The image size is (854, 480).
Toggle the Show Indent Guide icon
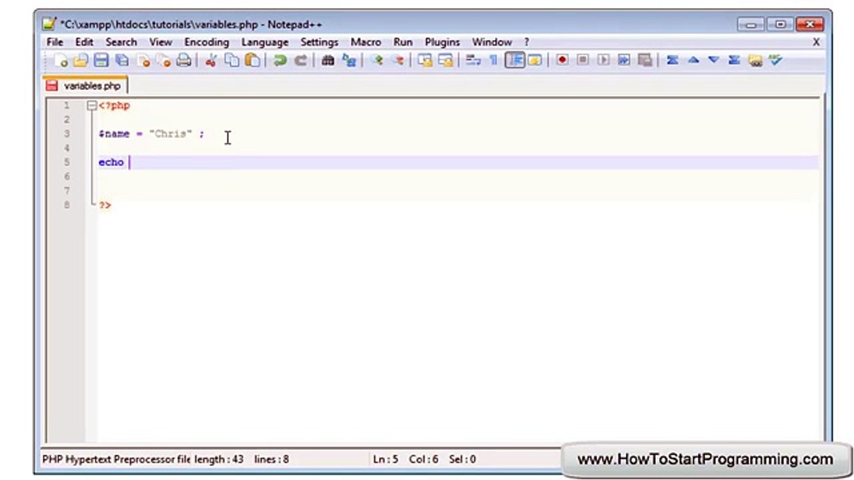point(515,61)
